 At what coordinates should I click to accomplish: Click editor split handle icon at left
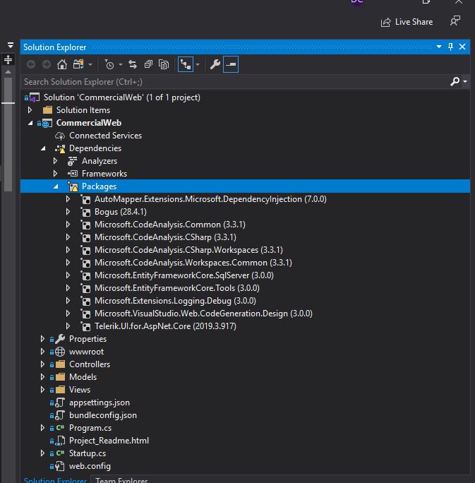[x=8, y=59]
